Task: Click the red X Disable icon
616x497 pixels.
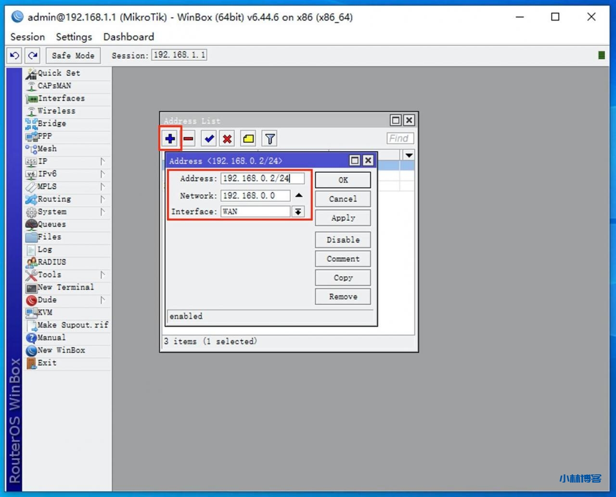Action: [227, 139]
